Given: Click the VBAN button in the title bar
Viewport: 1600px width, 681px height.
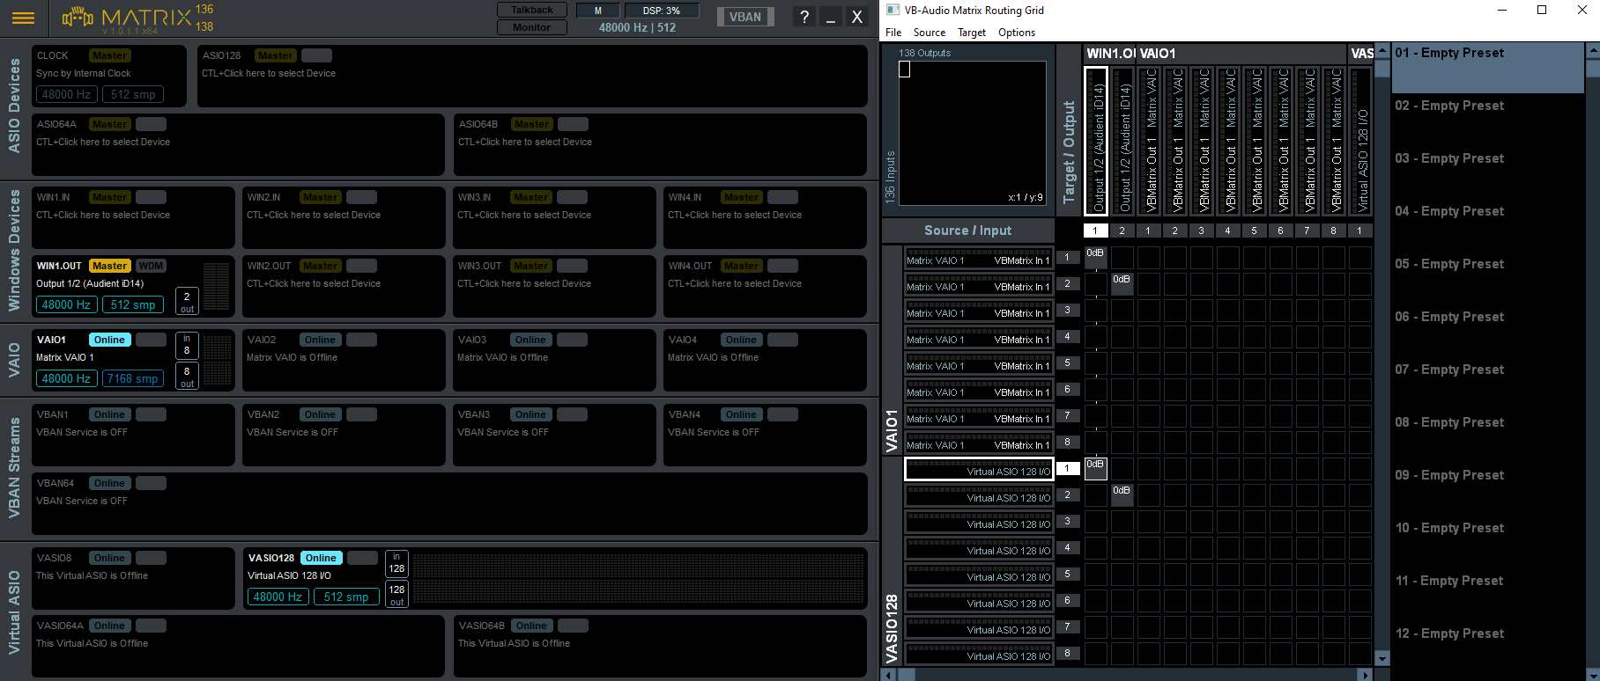Looking at the screenshot, I should coord(745,17).
